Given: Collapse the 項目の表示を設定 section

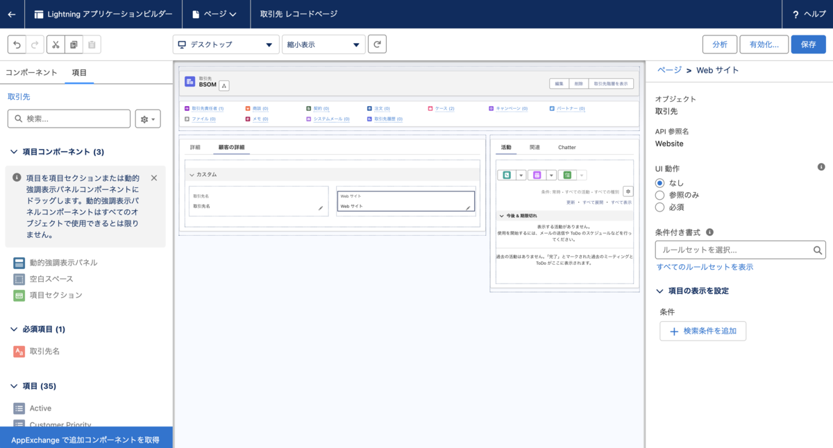Looking at the screenshot, I should 660,291.
